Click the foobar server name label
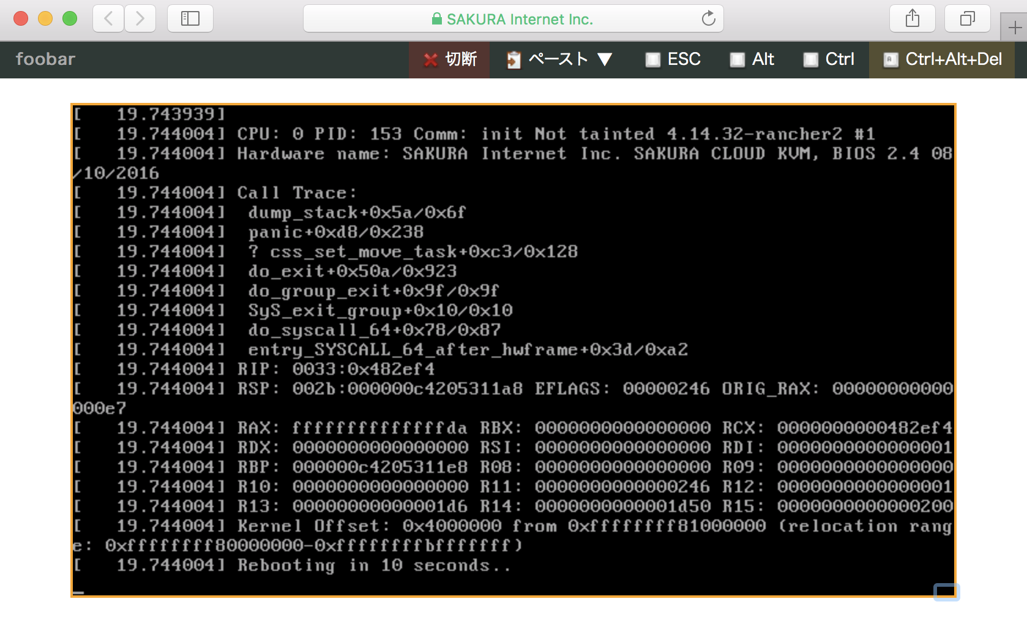The height and width of the screenshot is (637, 1027). 45,59
